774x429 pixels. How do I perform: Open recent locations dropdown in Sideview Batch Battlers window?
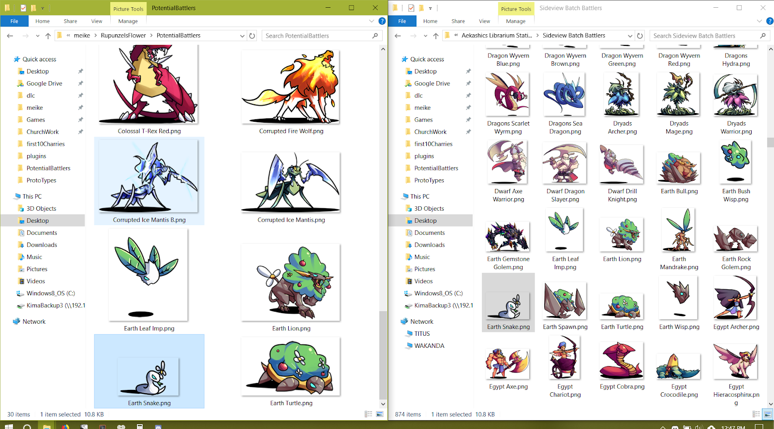coord(425,36)
